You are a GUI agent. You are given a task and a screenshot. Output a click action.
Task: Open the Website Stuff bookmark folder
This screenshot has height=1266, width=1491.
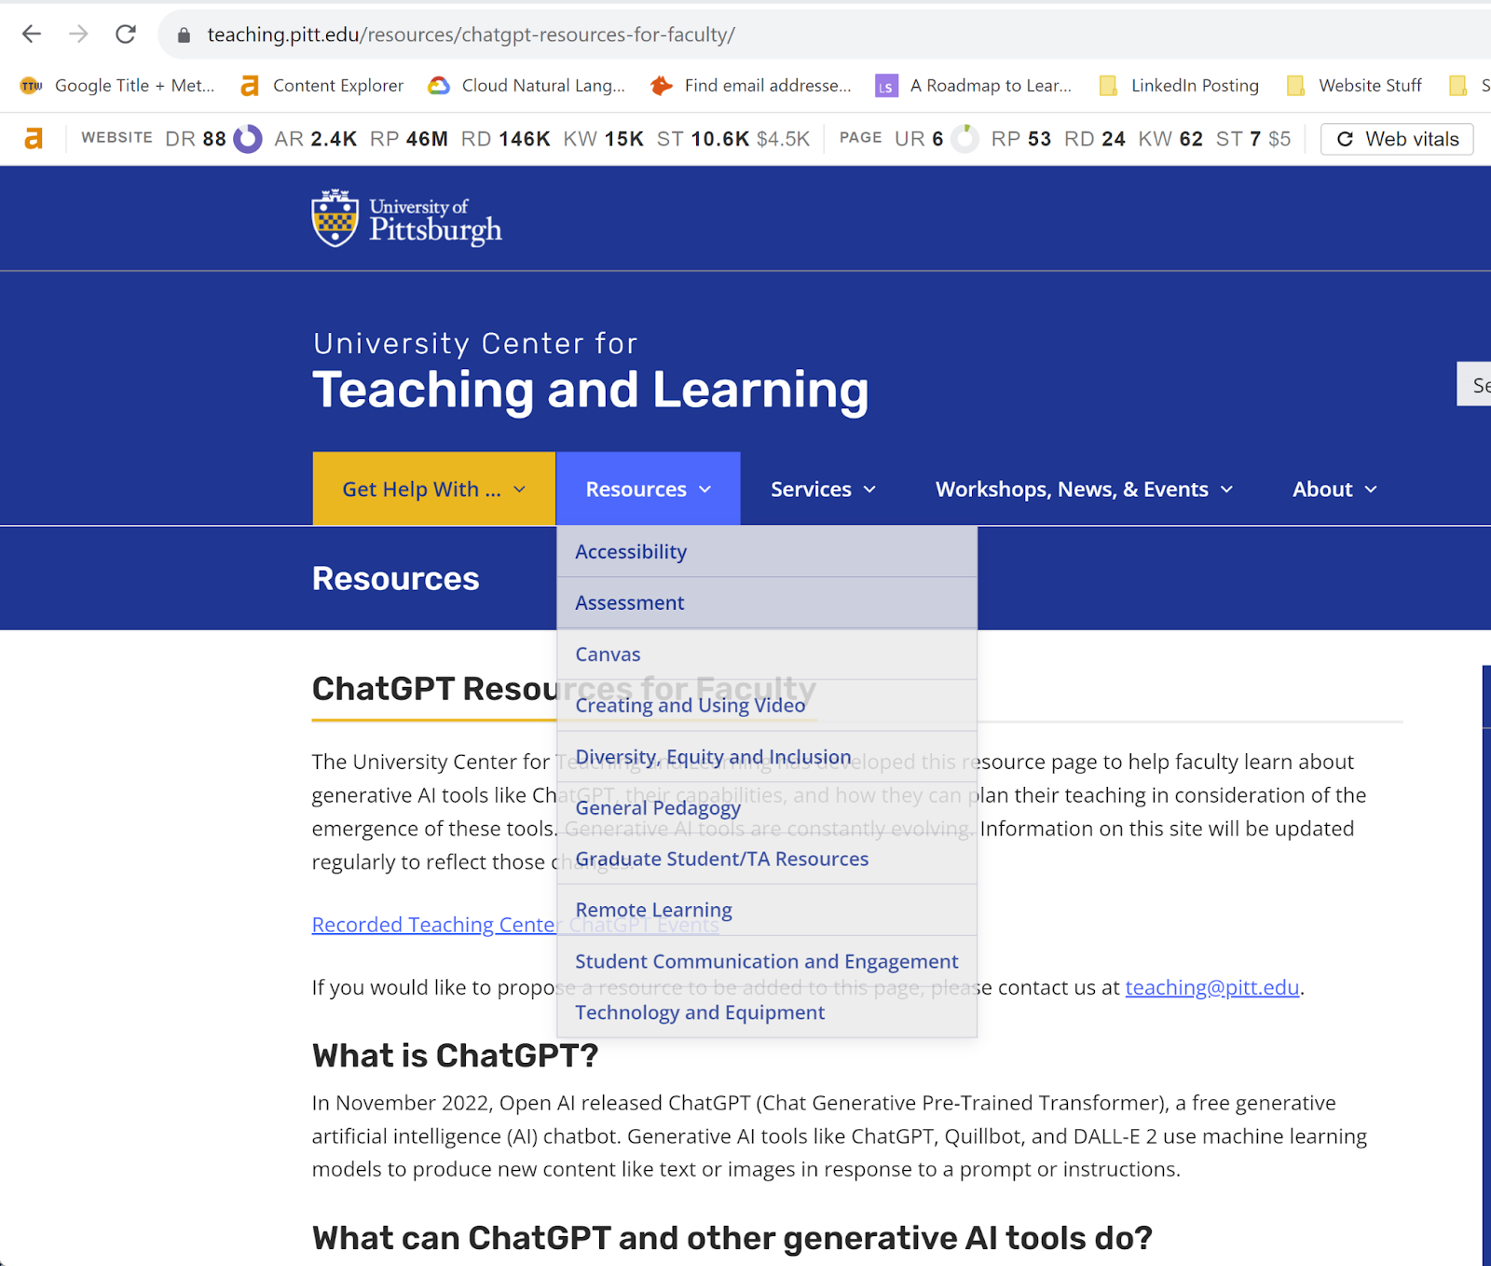click(x=1354, y=86)
